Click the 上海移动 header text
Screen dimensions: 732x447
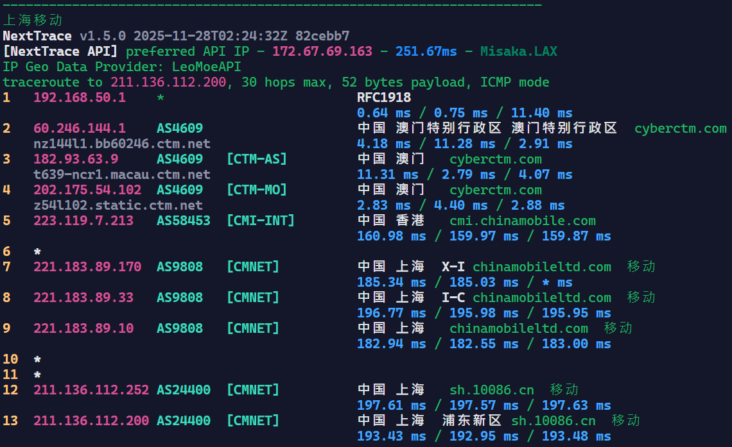tap(33, 21)
